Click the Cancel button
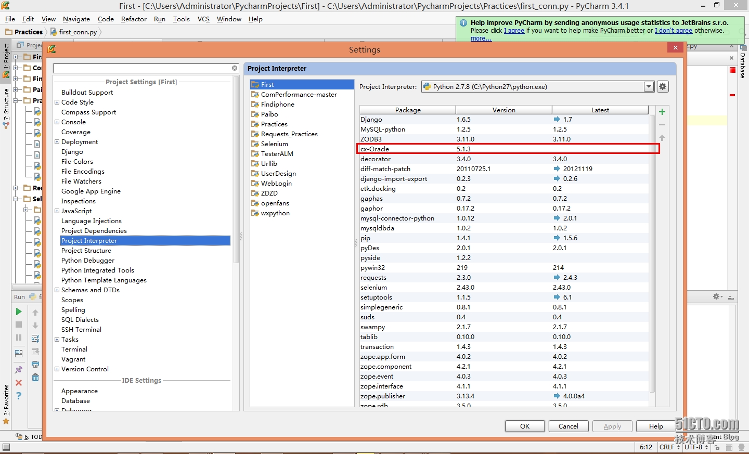This screenshot has width=749, height=454. pos(569,426)
